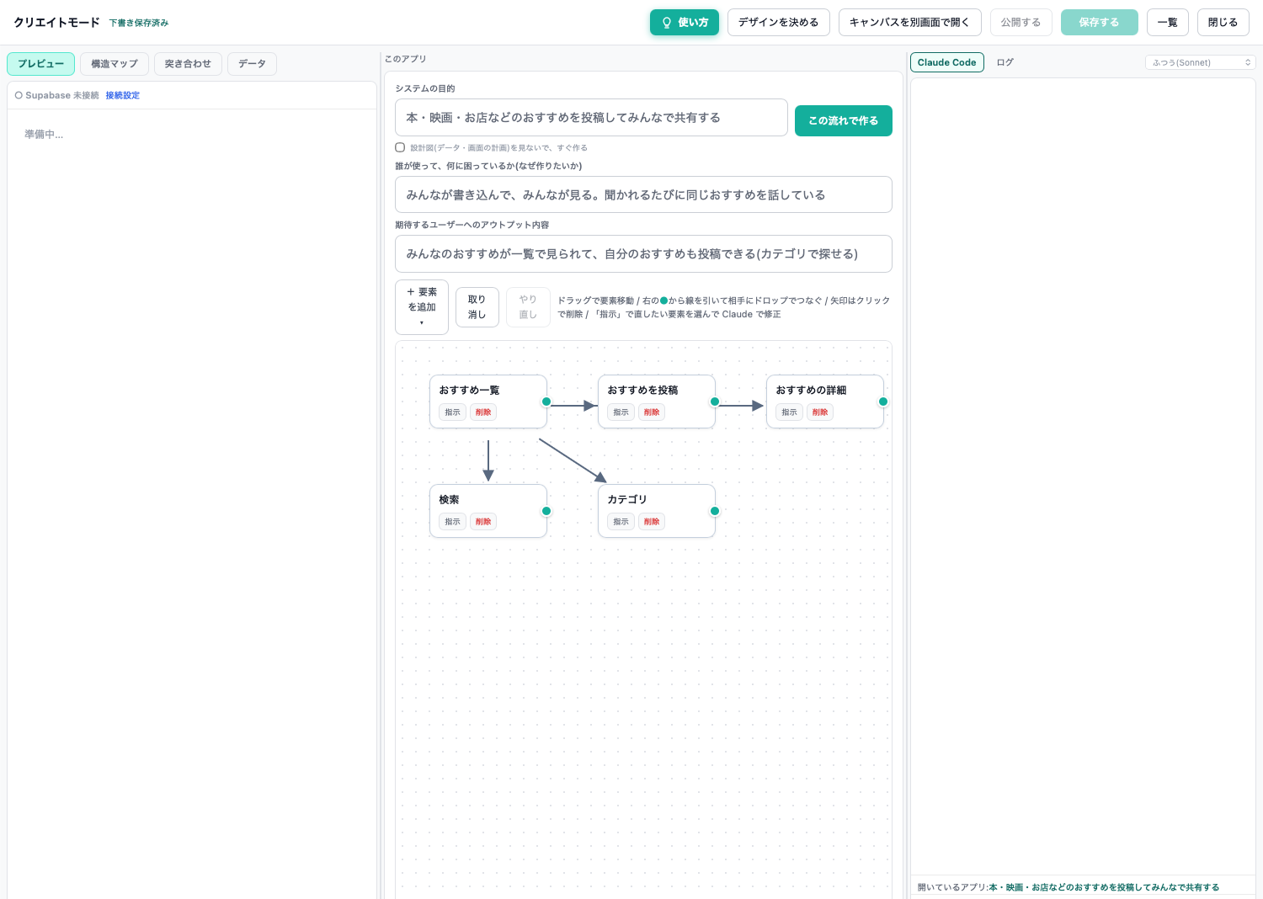Click the Supabase 未接続 status circle

click(19, 95)
